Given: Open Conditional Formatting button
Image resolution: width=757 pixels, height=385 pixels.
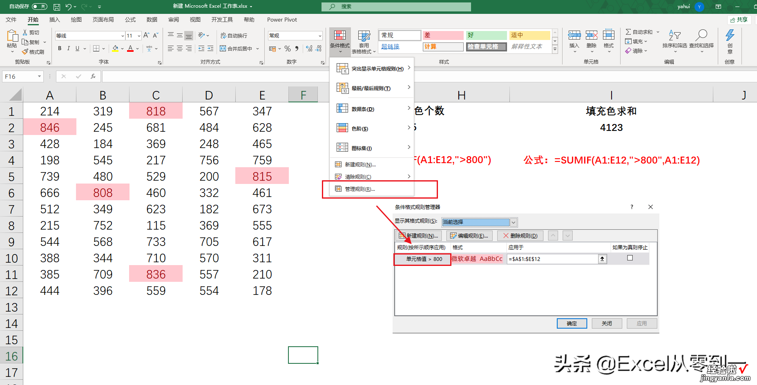Looking at the screenshot, I should click(340, 42).
